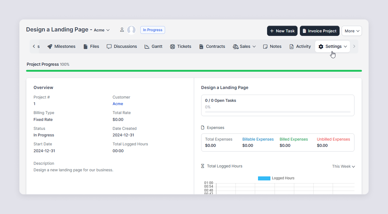This screenshot has width=388, height=214.
Task: Click the sticky note Notes icon
Action: [x=265, y=47]
